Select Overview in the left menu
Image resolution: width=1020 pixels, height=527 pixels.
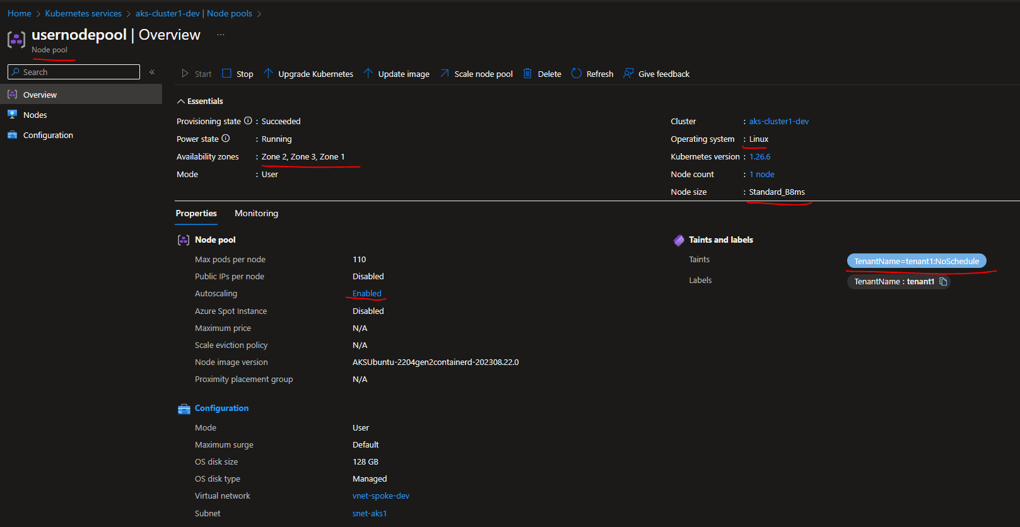pyautogui.click(x=81, y=95)
